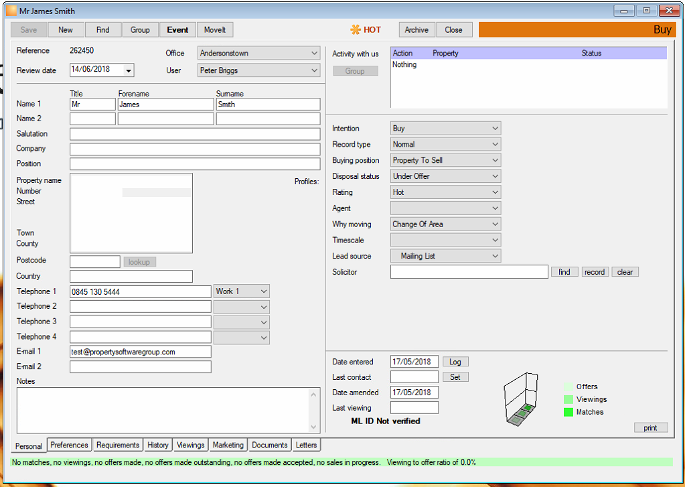Click the light green Viewings legend swatch
Viewport: 685px width, 487px height.
[568, 399]
